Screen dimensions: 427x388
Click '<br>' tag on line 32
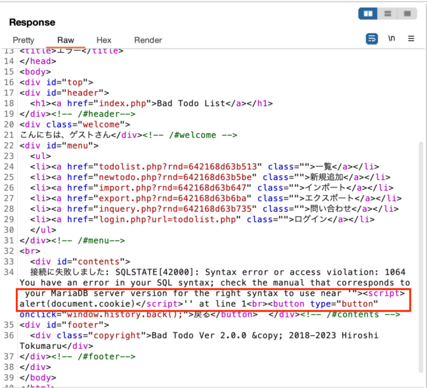point(30,251)
